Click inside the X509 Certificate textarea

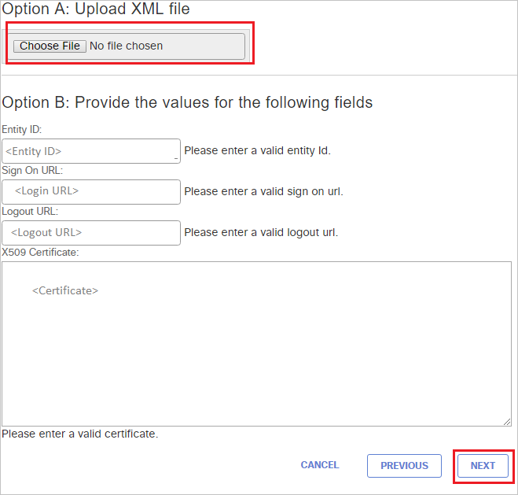[x=256, y=344]
